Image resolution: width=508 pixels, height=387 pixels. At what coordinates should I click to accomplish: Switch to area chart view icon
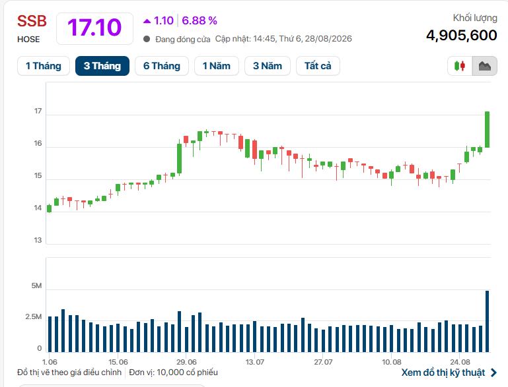[485, 66]
